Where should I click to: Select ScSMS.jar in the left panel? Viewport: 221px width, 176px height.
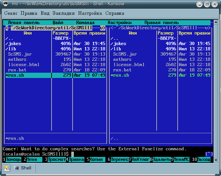[x=20, y=54]
